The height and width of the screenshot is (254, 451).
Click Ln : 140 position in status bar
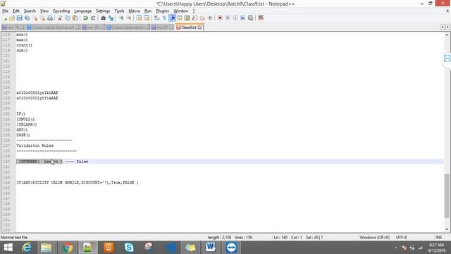(x=280, y=237)
